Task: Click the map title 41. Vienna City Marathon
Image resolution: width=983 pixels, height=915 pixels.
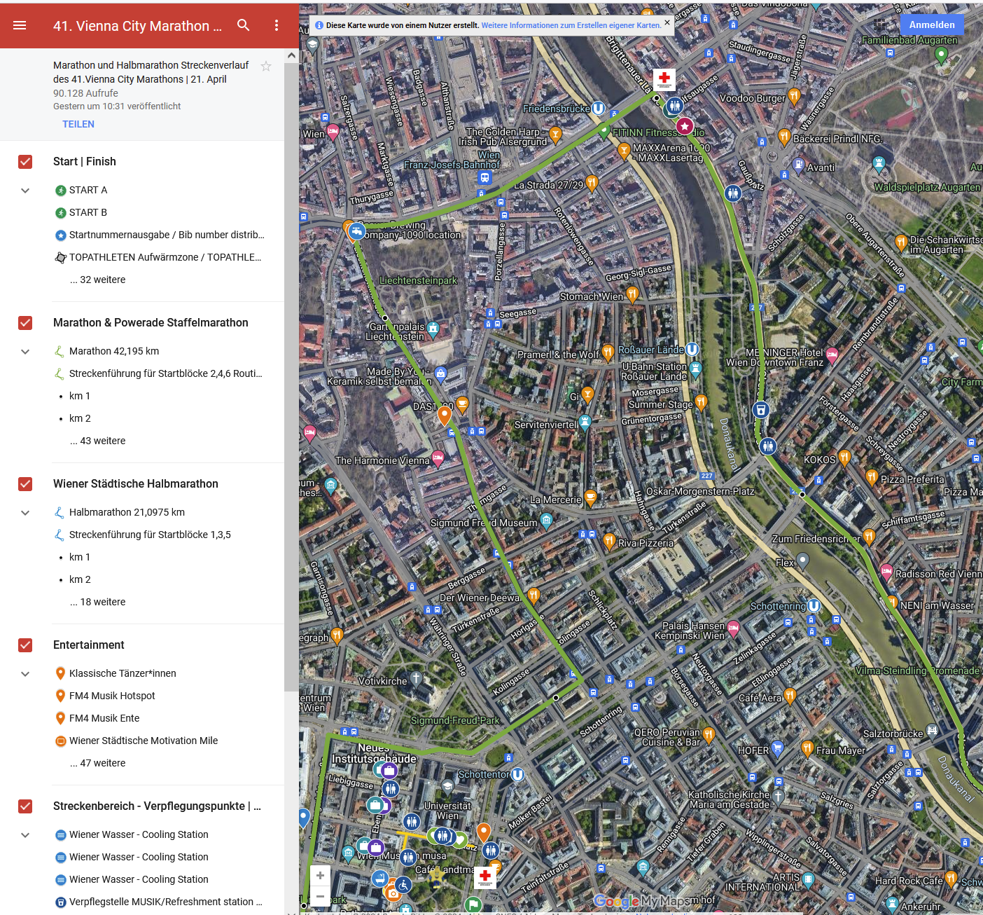Action: click(x=137, y=26)
